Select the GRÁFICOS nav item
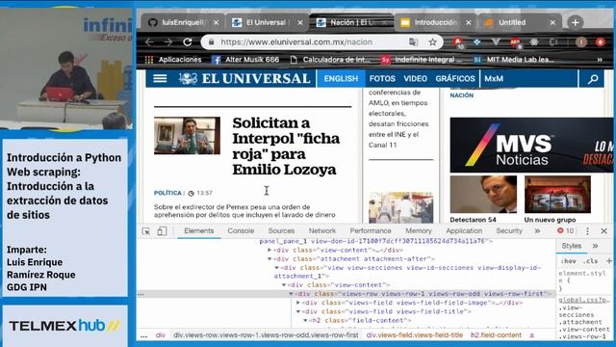The height and width of the screenshot is (347, 616). coord(455,79)
